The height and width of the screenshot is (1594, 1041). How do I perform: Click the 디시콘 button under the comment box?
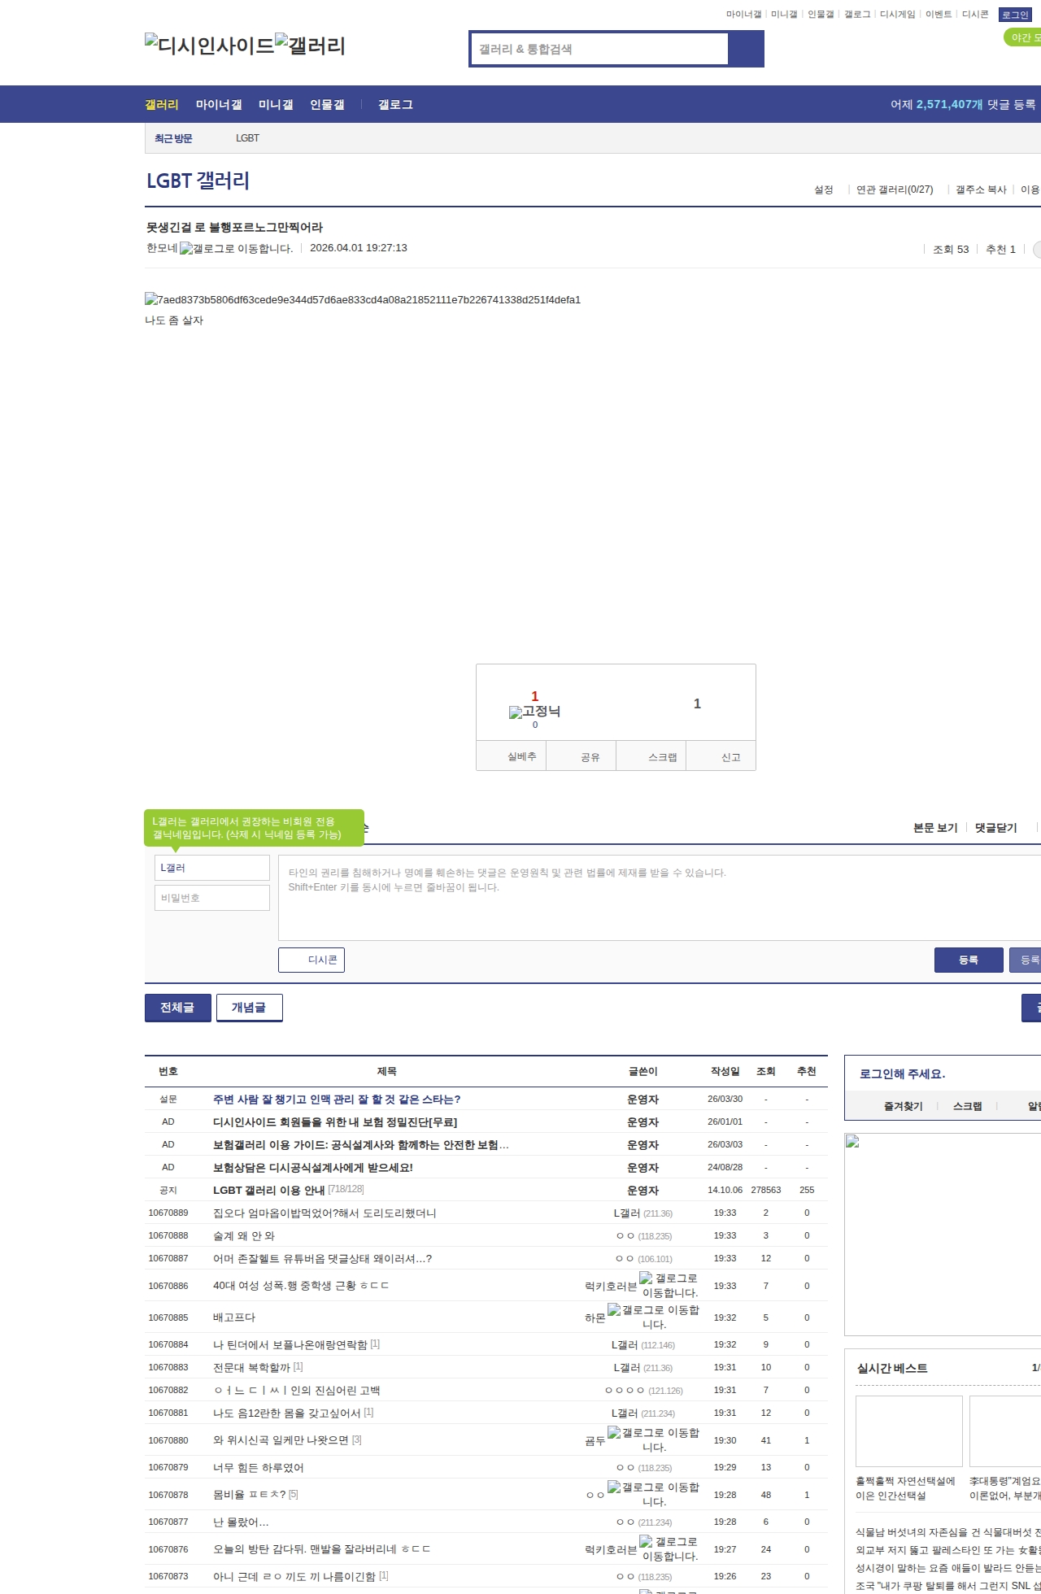tap(311, 960)
